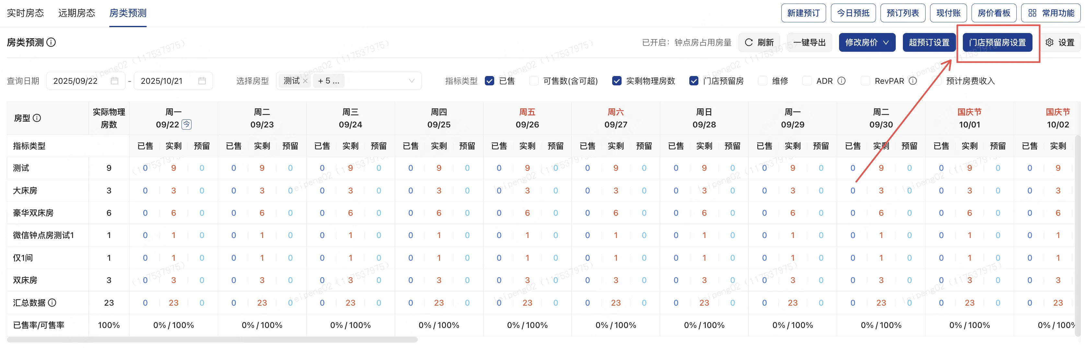Click the refresh icon in 刷新 button
Image resolution: width=1085 pixels, height=348 pixels.
(749, 42)
